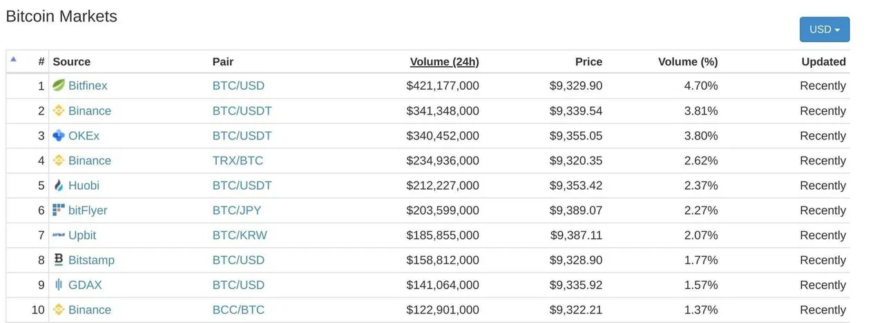This screenshot has width=884, height=323.
Task: Open the BTC/JPY pair link
Action: tap(237, 210)
